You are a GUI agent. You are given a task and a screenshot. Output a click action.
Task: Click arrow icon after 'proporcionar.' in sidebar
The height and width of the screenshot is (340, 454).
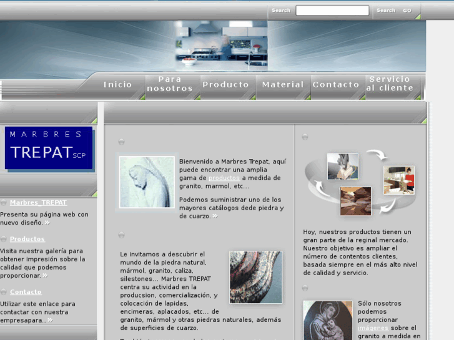click(45, 276)
